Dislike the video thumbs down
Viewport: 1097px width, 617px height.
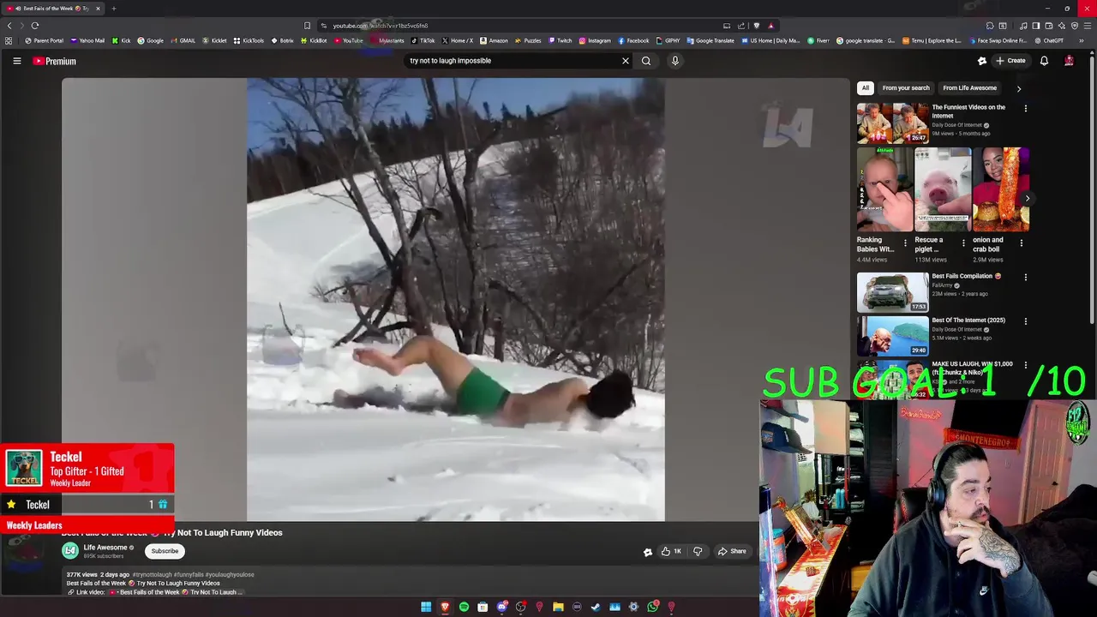pyautogui.click(x=697, y=551)
